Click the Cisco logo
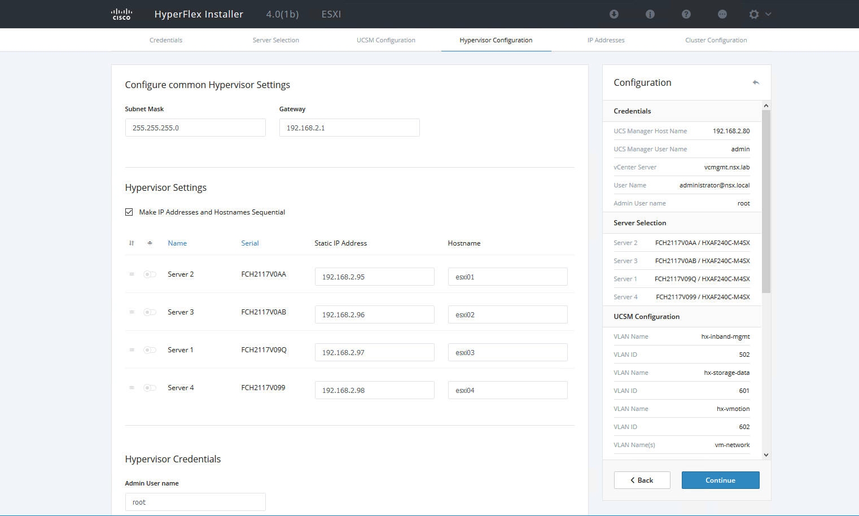The image size is (859, 516). [121, 14]
